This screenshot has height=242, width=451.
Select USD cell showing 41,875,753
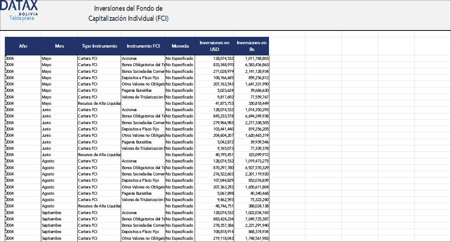pos(215,103)
